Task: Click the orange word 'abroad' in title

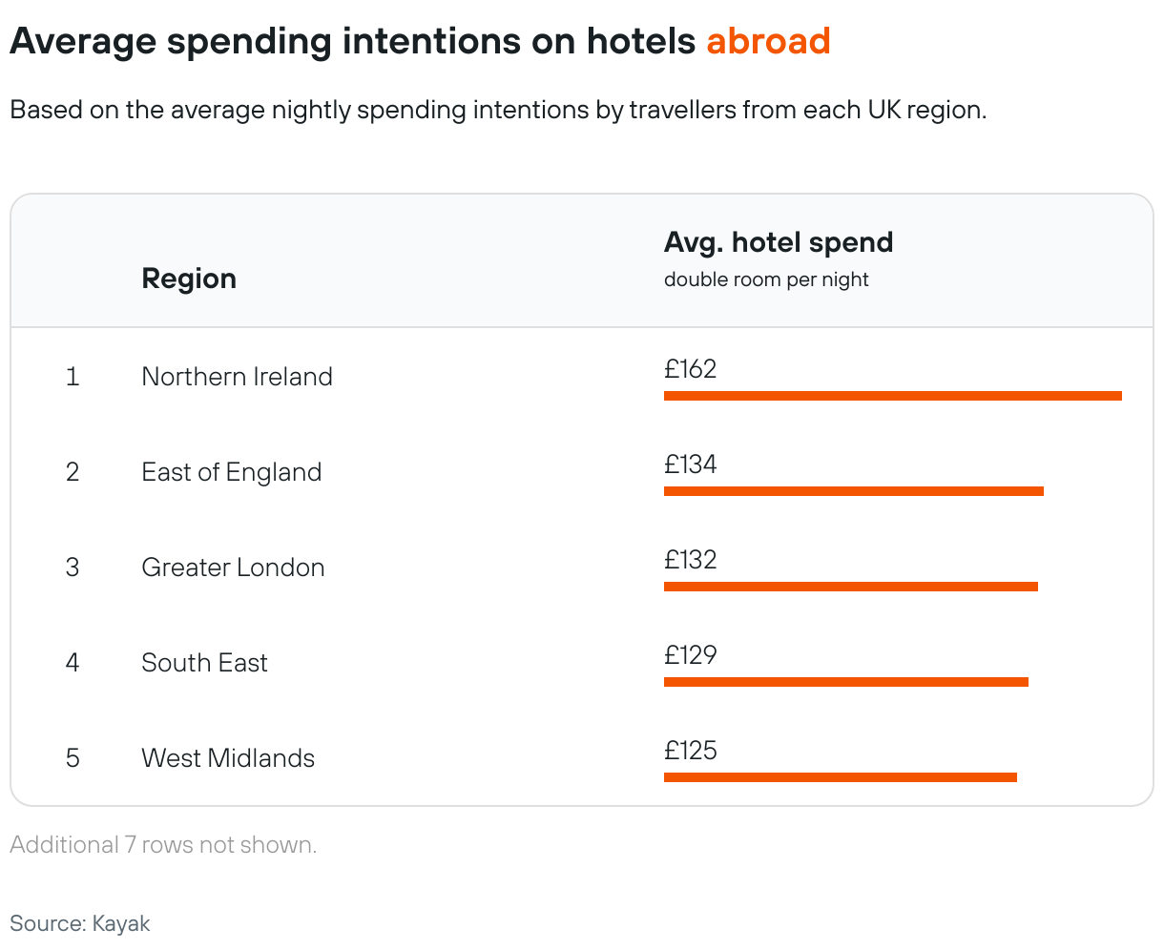Action: click(x=768, y=41)
